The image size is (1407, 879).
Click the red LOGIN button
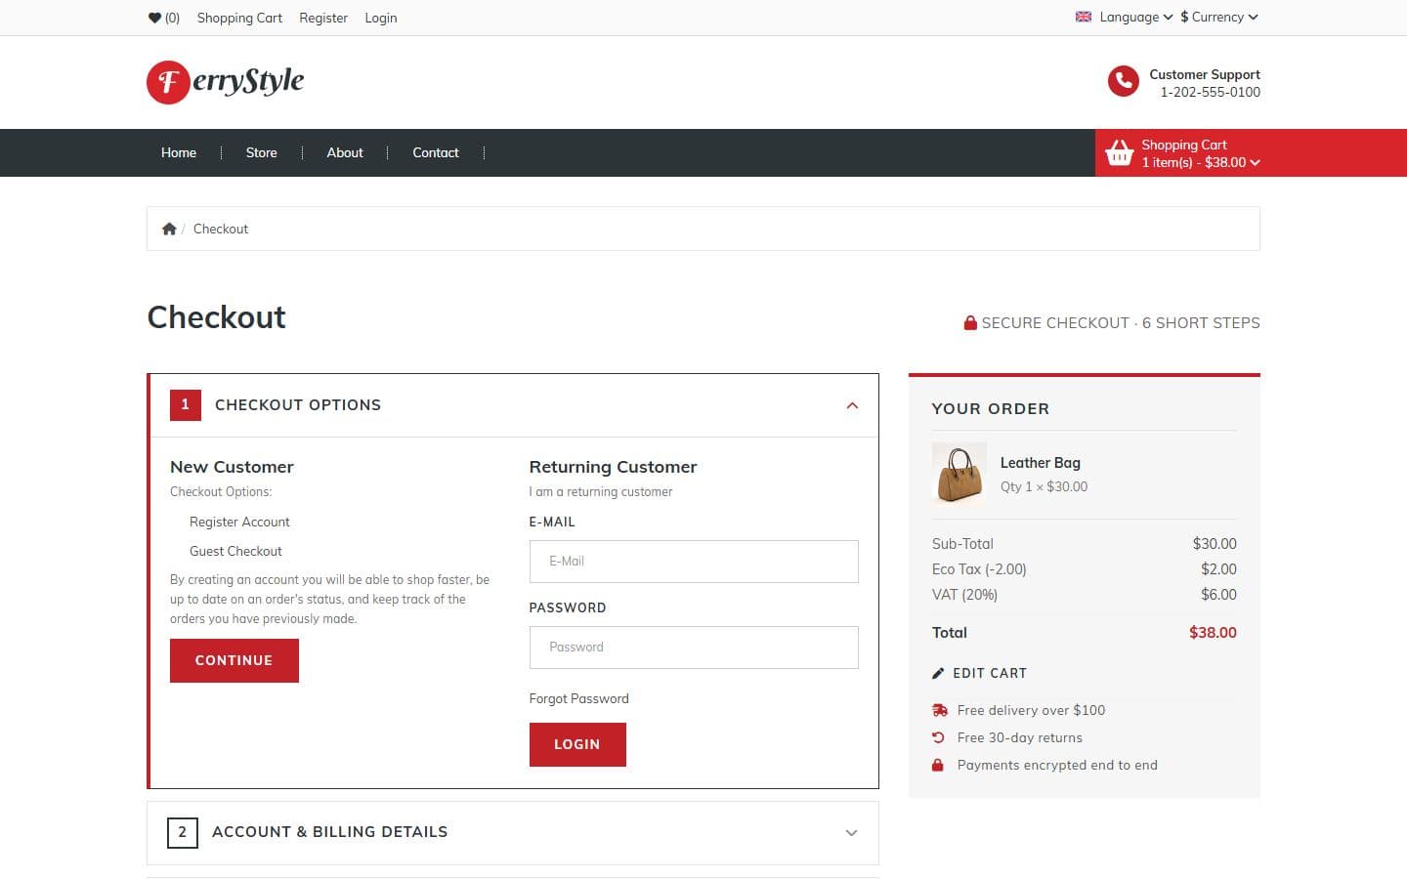[577, 744]
